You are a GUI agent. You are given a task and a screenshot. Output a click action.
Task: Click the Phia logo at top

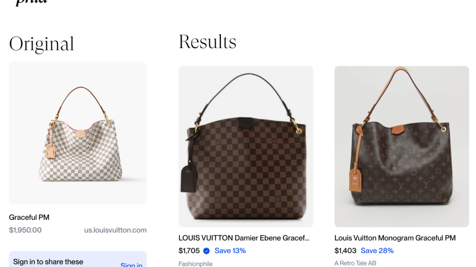32,2
